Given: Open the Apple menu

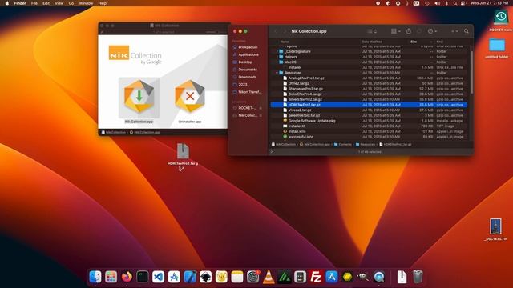Looking at the screenshot, I should pyautogui.click(x=6, y=3).
